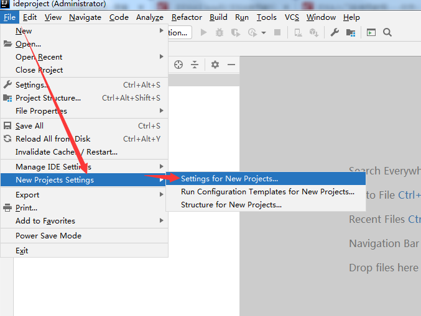Expand Manage IDE Settings submenu arrow
Screen dimensions: 421x316
click(x=161, y=166)
